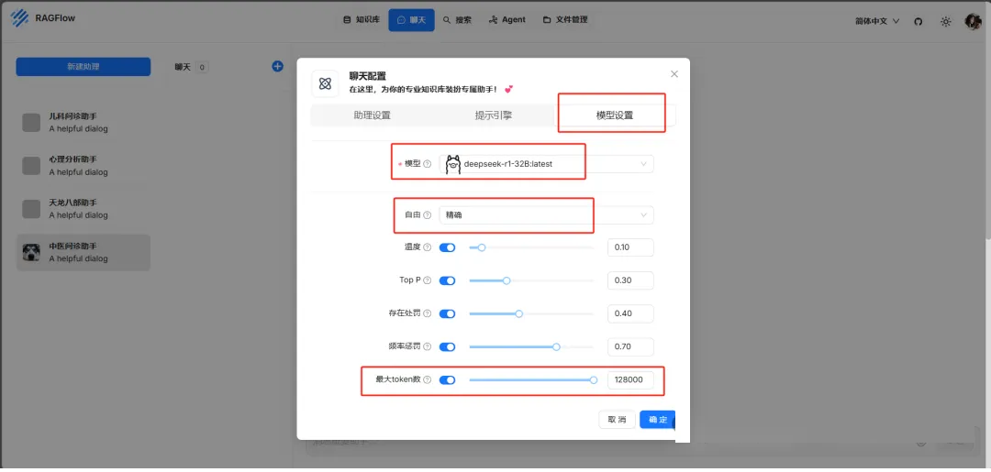Click the 存在处罚 value field 0.40
The width and height of the screenshot is (991, 472).
(630, 313)
